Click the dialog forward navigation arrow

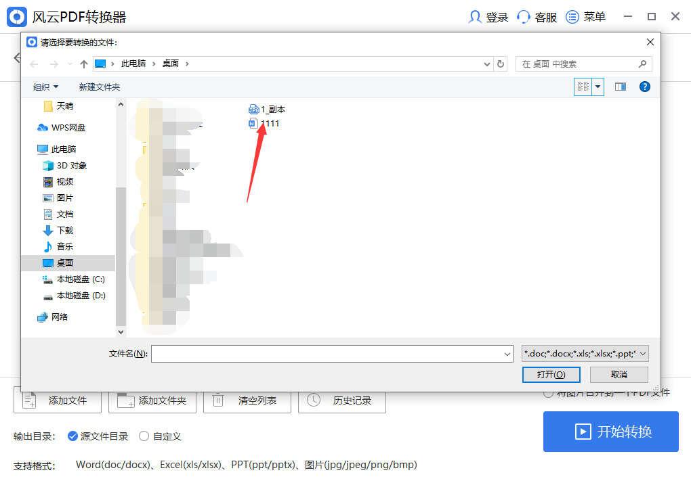coord(54,64)
